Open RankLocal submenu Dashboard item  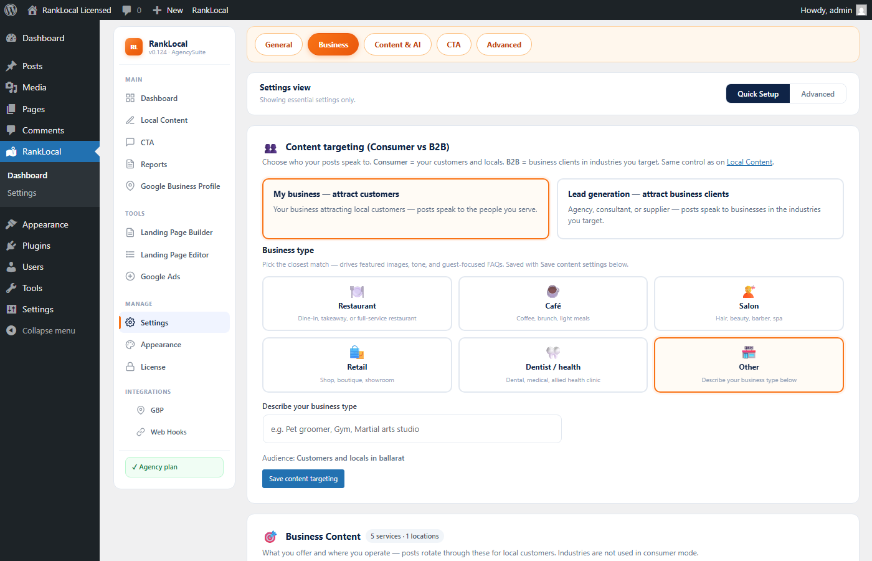(27, 175)
